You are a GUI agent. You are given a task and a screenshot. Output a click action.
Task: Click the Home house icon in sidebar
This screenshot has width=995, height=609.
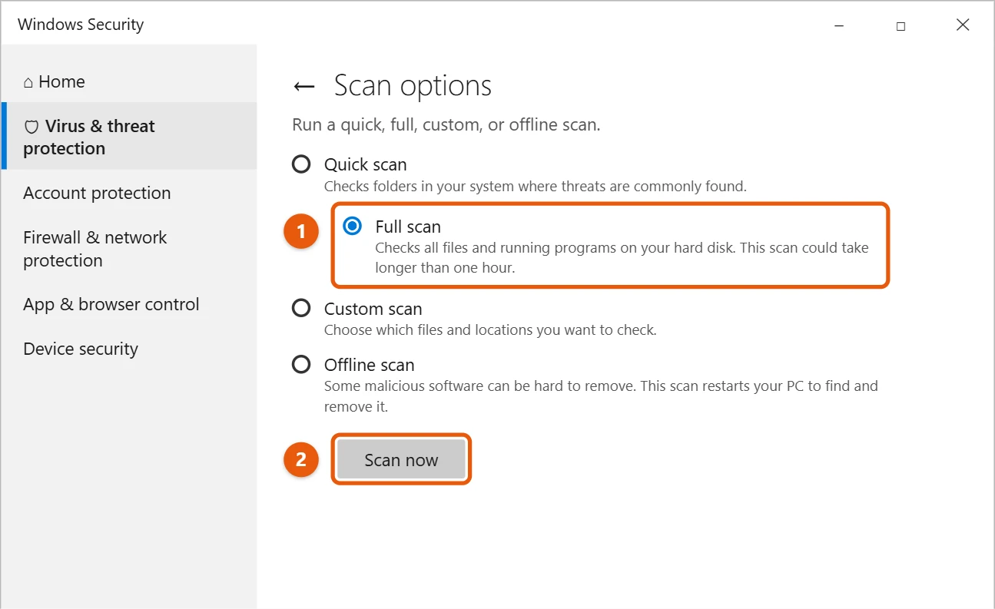pos(28,82)
